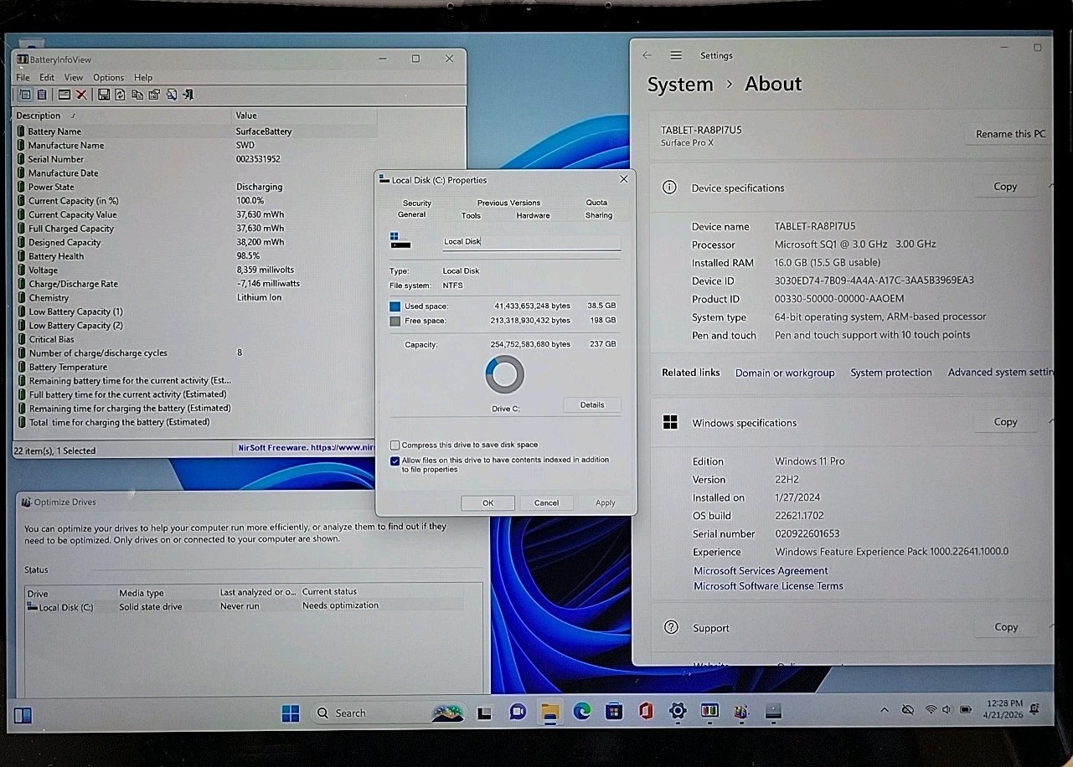Click the Details button in disk properties
This screenshot has width=1073, height=767.
click(x=591, y=405)
